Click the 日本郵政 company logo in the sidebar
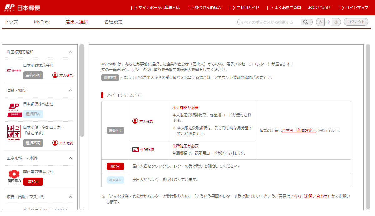 pyautogui.click(x=14, y=70)
